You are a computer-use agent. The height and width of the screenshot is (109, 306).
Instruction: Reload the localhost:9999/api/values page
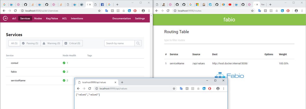click(90, 88)
